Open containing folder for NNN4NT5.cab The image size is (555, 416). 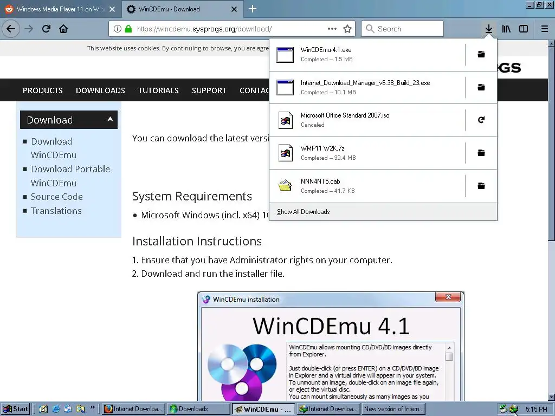point(481,186)
